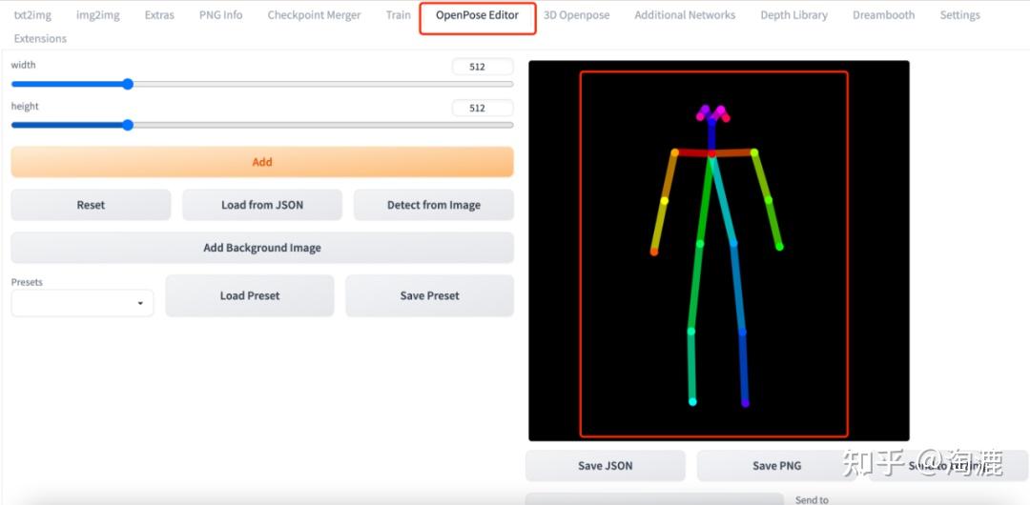The image size is (1030, 505).
Task: Click the width slider handle
Action: click(128, 84)
